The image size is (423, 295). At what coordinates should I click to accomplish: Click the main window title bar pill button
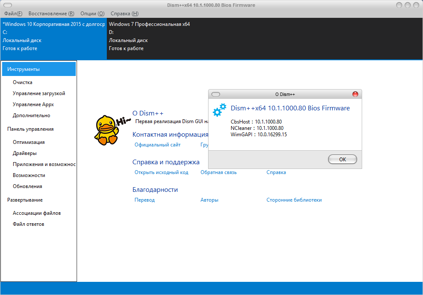pyautogui.click(x=8, y=5)
